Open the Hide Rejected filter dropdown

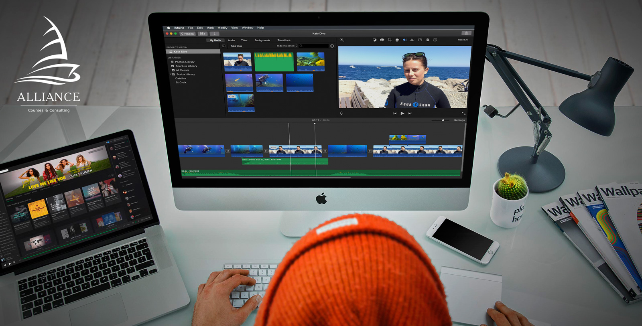click(x=287, y=46)
